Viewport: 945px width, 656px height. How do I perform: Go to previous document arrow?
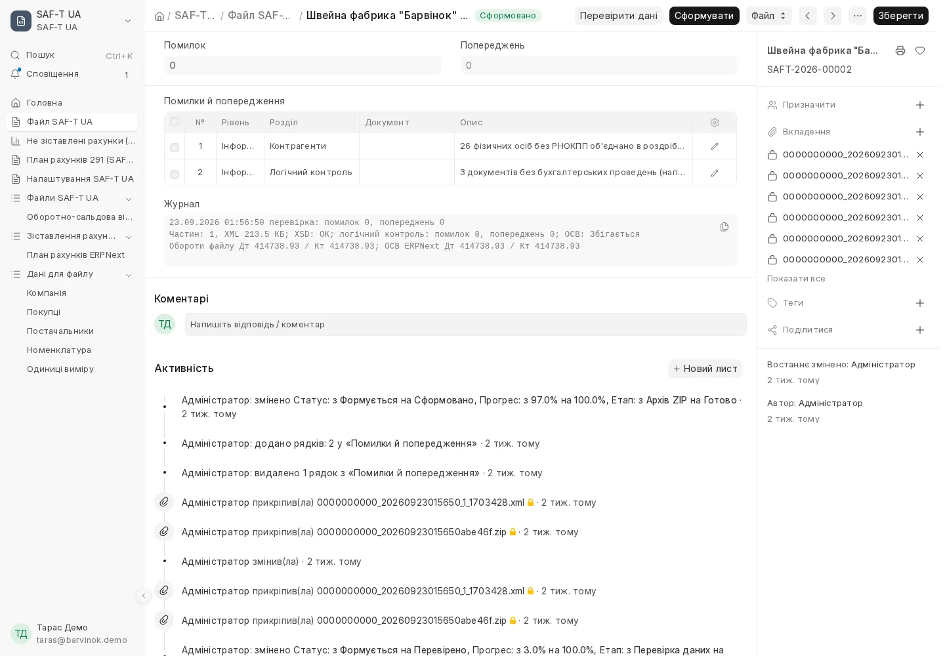tap(808, 16)
